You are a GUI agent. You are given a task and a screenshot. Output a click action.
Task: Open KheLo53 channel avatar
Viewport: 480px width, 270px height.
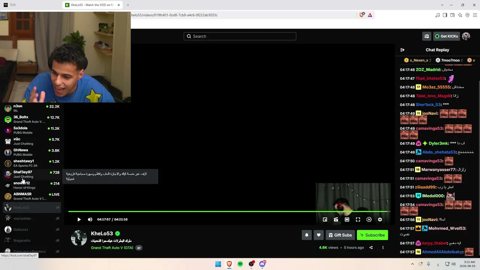click(x=79, y=238)
